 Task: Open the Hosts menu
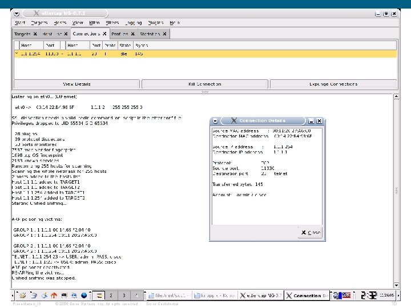60,23
